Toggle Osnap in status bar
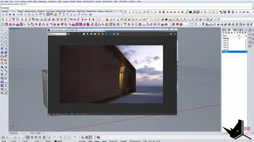 (x=104, y=141)
